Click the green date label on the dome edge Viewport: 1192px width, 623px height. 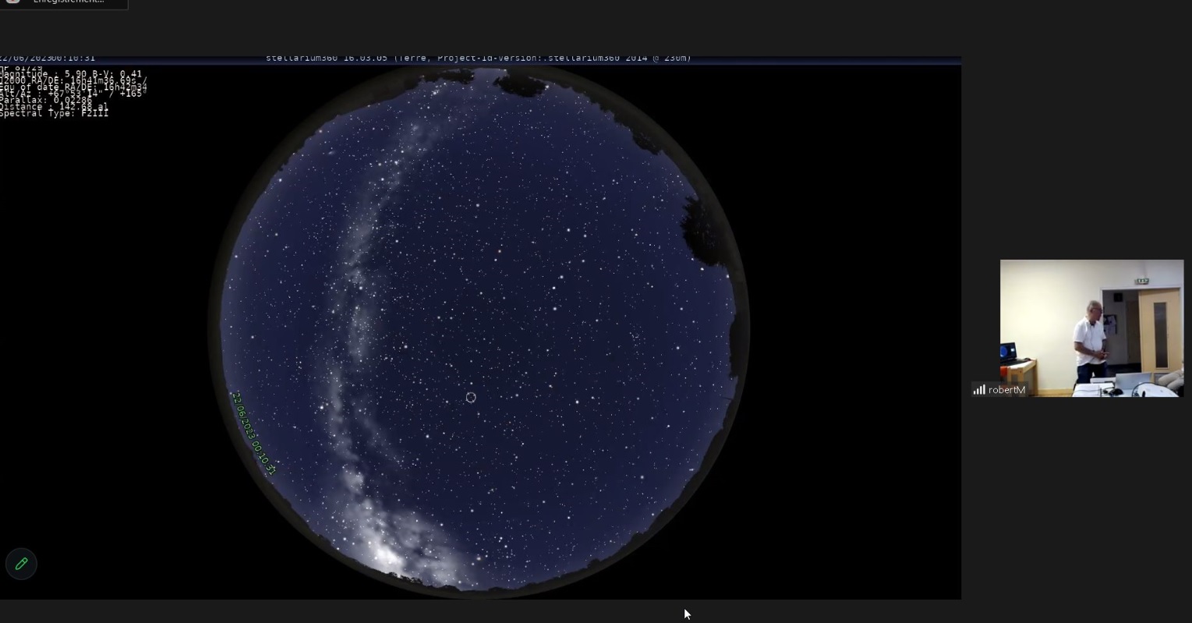pos(253,434)
